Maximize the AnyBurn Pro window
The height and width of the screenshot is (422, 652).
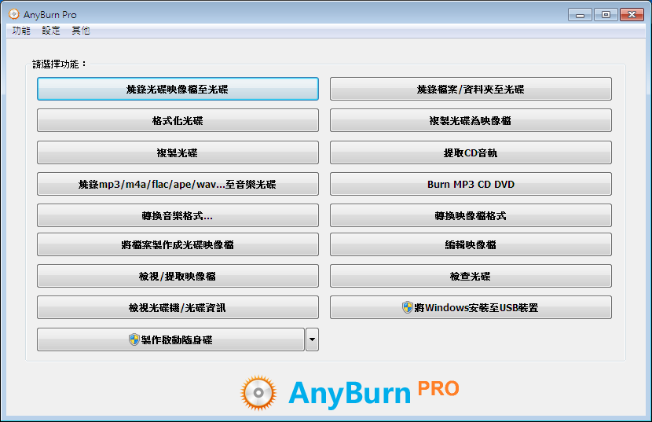(x=606, y=15)
